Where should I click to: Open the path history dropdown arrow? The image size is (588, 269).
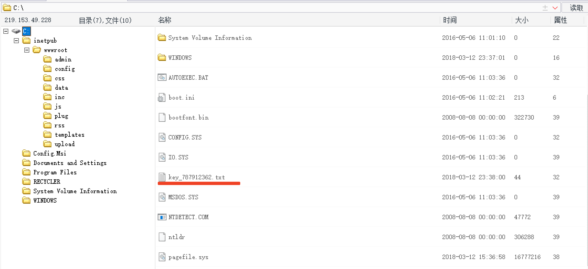[x=555, y=8]
